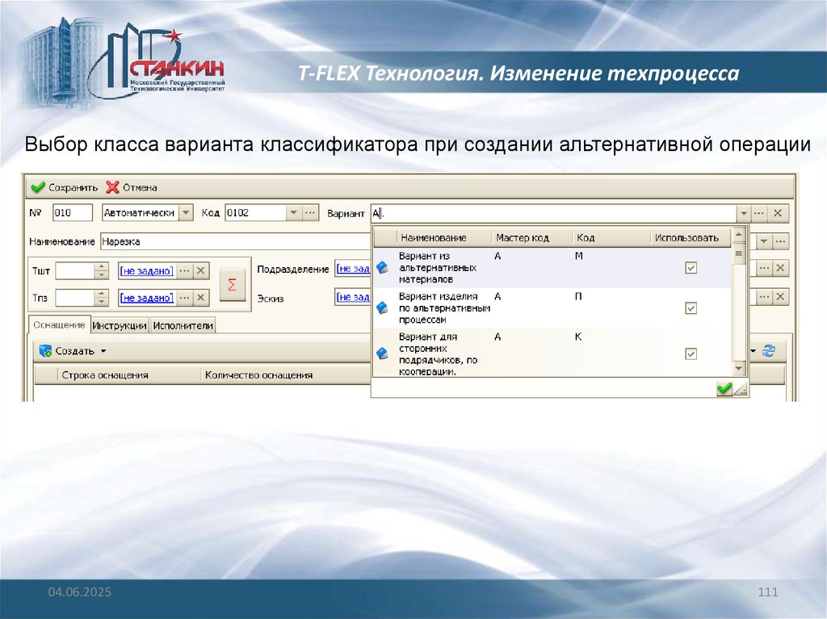Click the book icon of Вариант для сторонних подрядчиков
The height and width of the screenshot is (619, 827).
click(382, 353)
